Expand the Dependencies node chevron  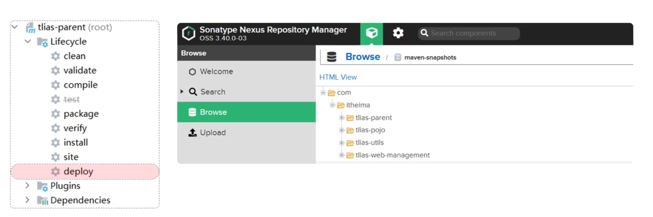[x=27, y=200]
